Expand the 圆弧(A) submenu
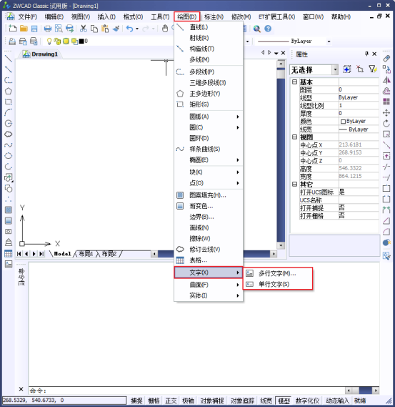The width and height of the screenshot is (395, 407). coord(209,117)
